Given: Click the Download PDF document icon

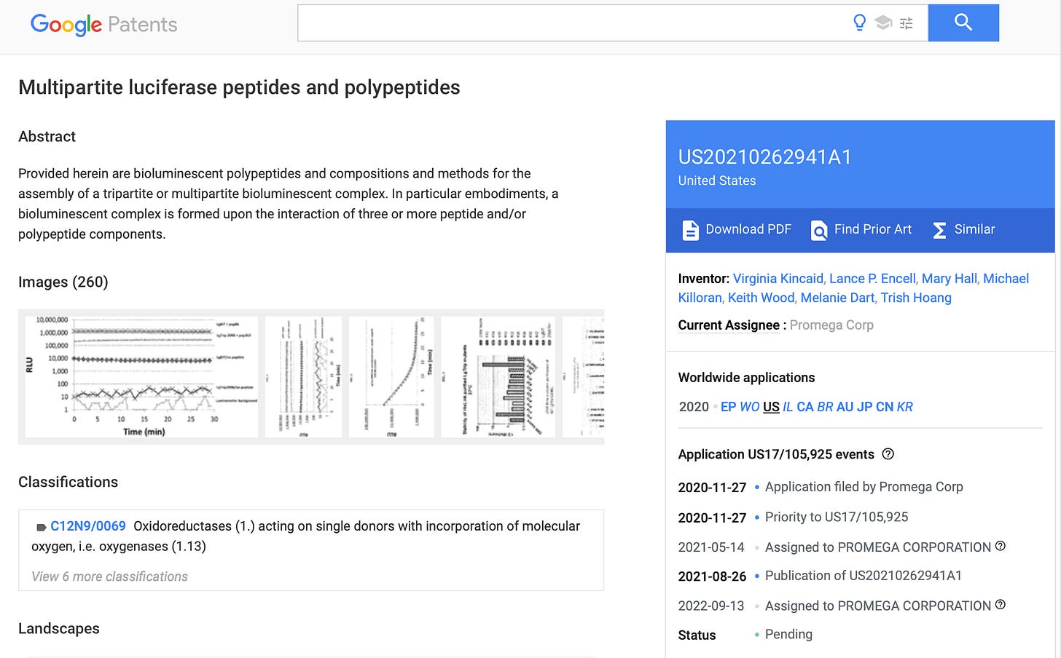Looking at the screenshot, I should pyautogui.click(x=690, y=230).
